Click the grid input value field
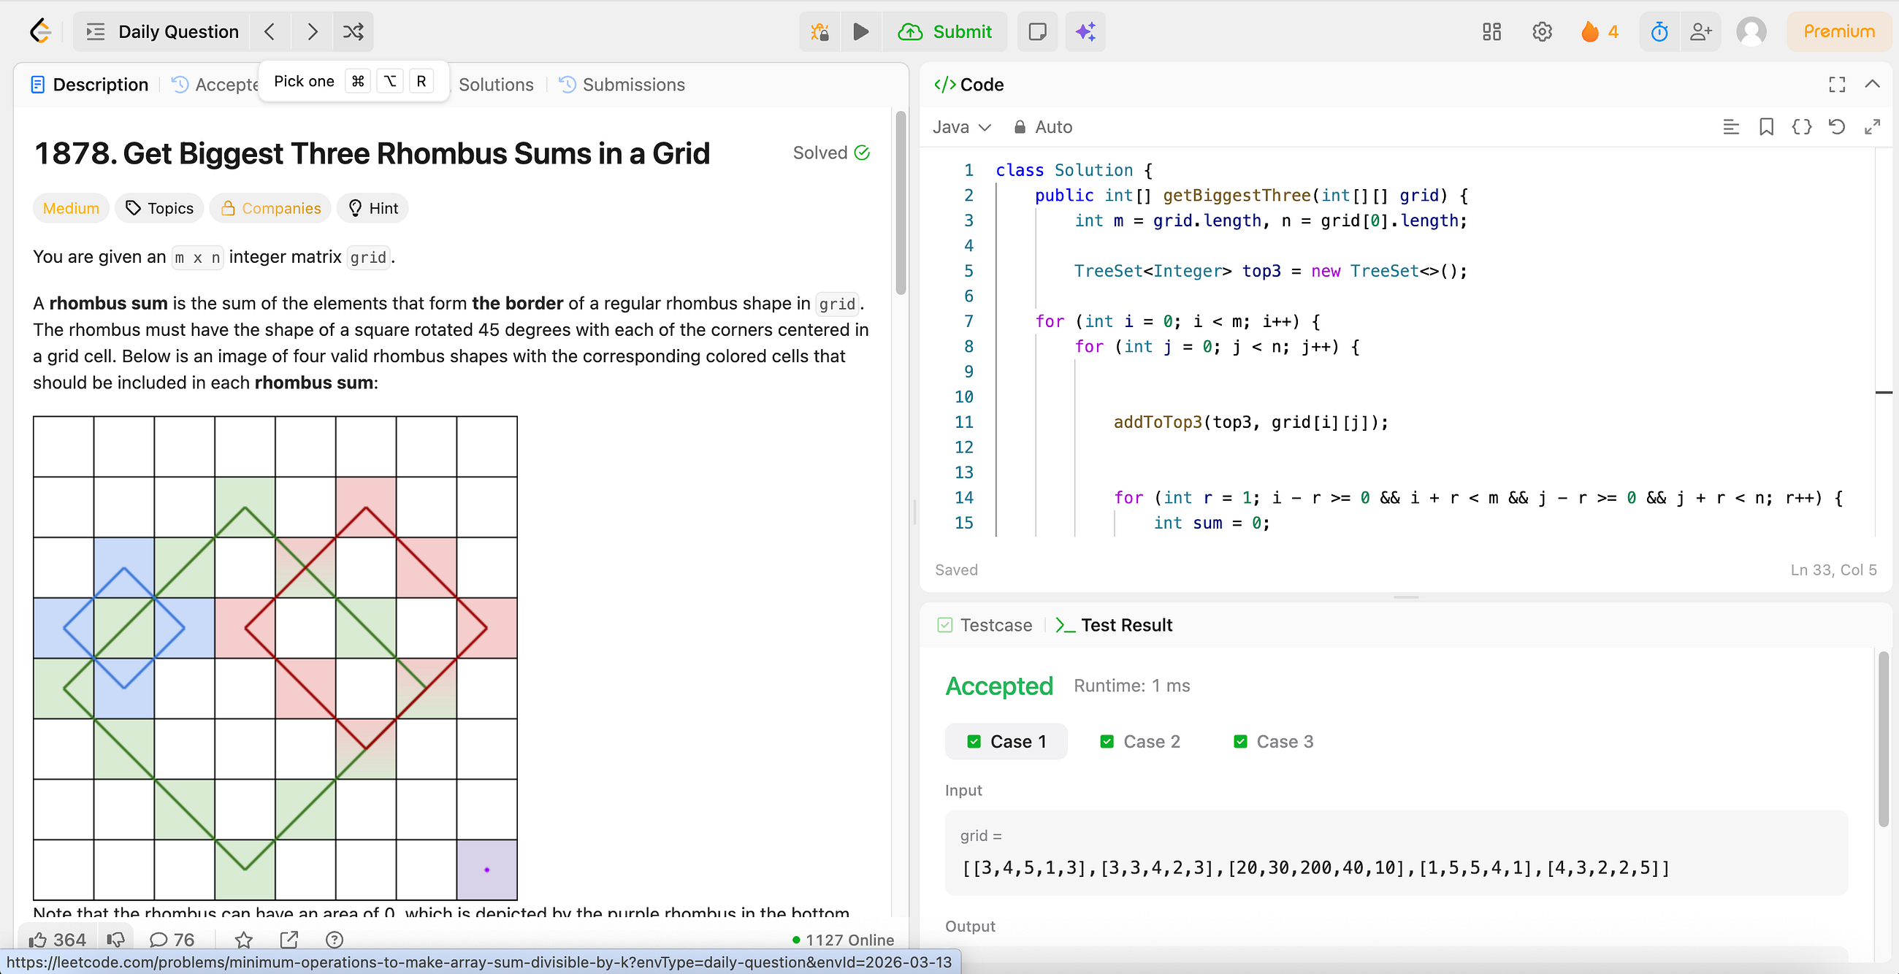This screenshot has width=1899, height=974. coord(1397,854)
